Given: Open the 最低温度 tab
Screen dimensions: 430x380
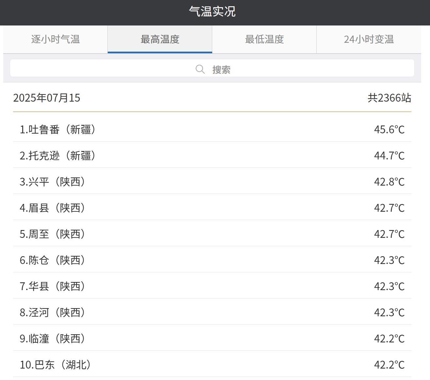Looking at the screenshot, I should click(264, 39).
